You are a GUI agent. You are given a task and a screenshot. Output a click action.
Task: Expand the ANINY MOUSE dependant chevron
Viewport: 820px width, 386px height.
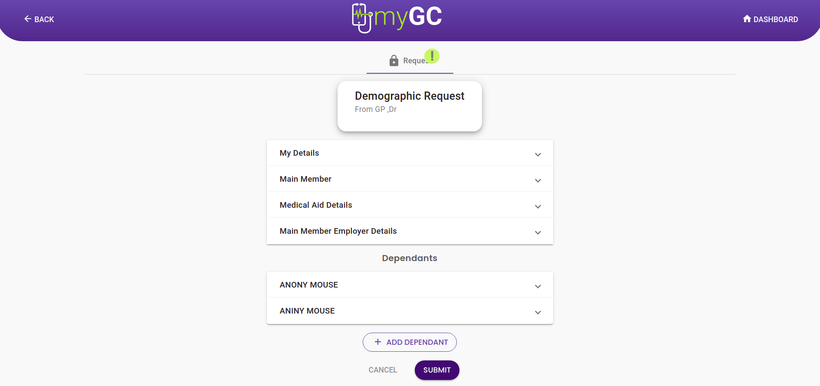(x=538, y=312)
